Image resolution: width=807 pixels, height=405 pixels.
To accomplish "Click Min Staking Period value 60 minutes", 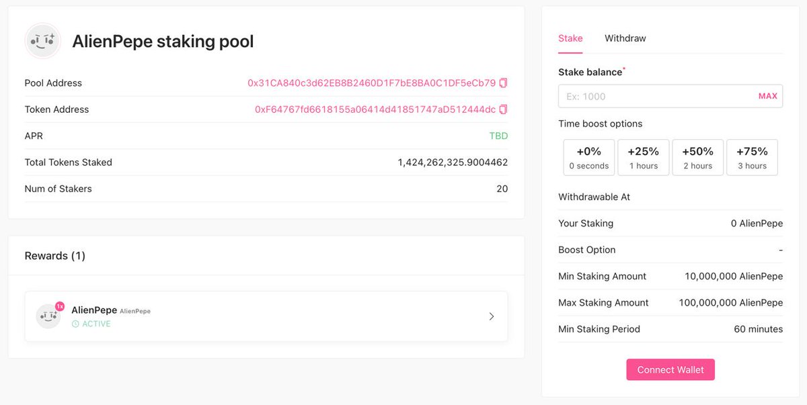I will [x=759, y=329].
